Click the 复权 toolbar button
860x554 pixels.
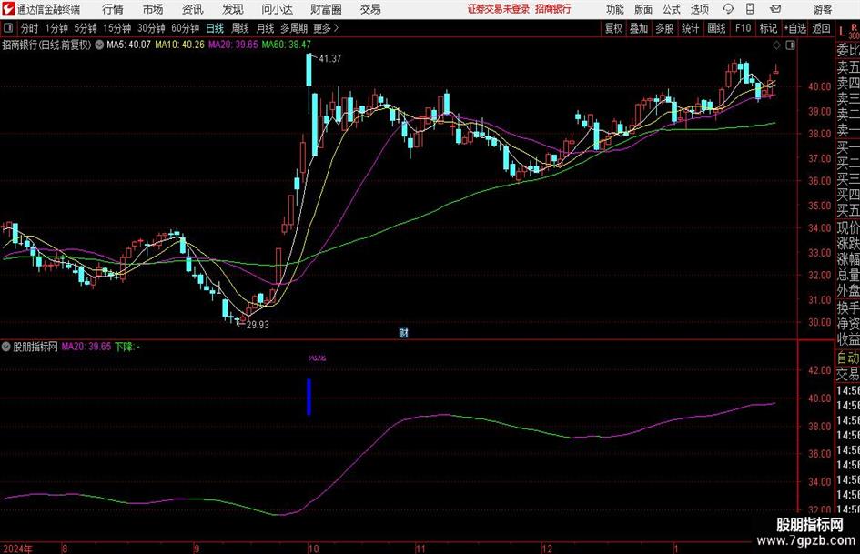[x=613, y=28]
